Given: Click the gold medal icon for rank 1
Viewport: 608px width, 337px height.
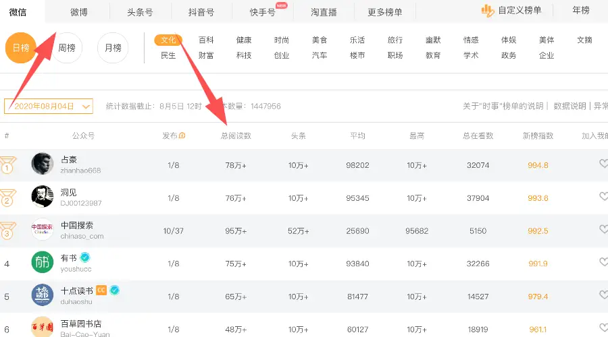Looking at the screenshot, I should 7,165.
